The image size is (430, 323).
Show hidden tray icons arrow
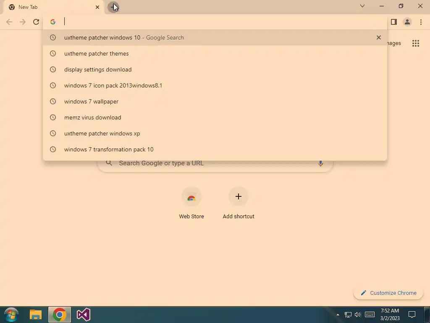point(338,315)
